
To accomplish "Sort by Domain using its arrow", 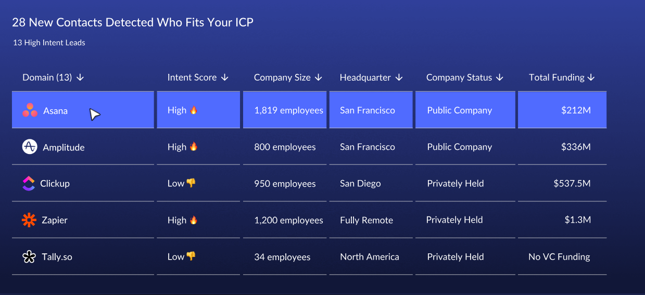I will point(80,78).
